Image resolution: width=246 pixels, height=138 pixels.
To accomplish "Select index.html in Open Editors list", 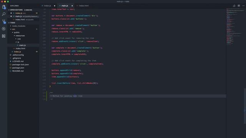I will (x=23, y=20).
